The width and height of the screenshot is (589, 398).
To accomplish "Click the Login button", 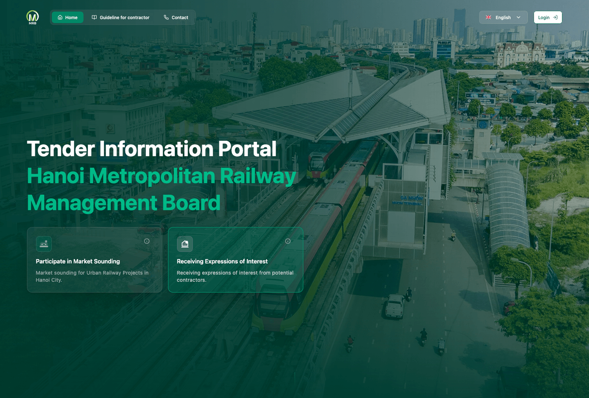I will point(548,17).
